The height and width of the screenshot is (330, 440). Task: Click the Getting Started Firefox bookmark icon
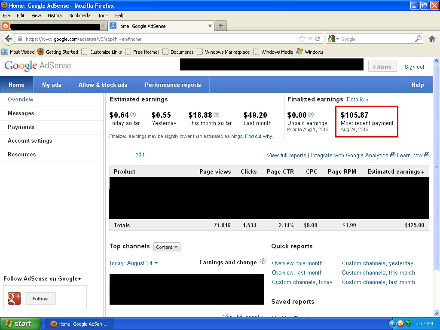click(x=41, y=52)
